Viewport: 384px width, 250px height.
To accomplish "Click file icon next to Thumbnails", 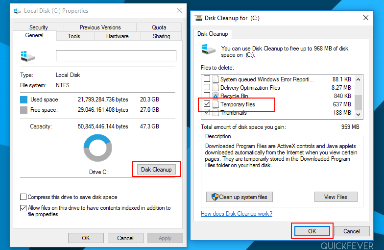I will click(x=216, y=113).
